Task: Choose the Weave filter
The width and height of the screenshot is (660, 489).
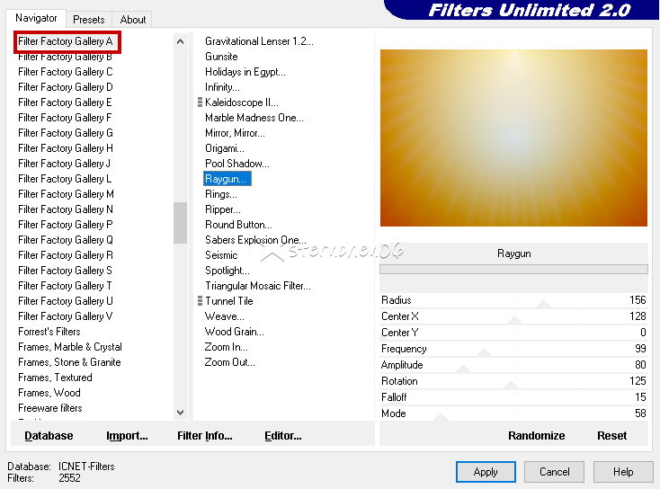Action: coord(225,316)
